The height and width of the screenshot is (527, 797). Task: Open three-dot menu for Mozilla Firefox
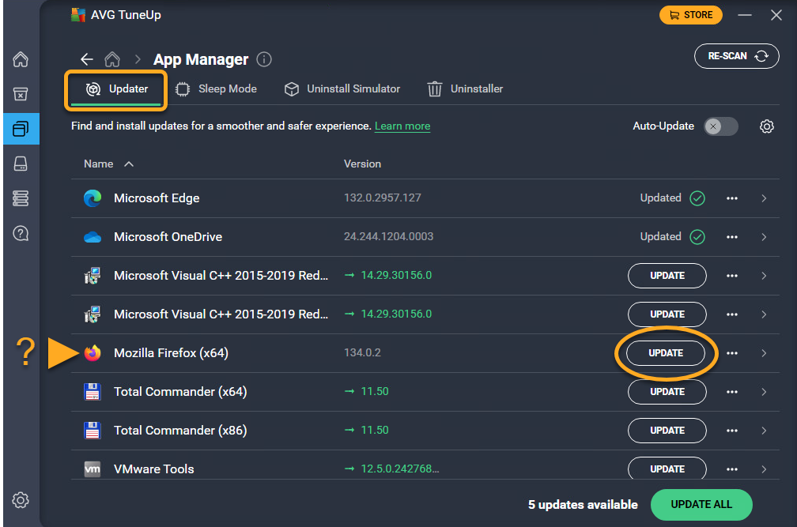click(x=732, y=353)
